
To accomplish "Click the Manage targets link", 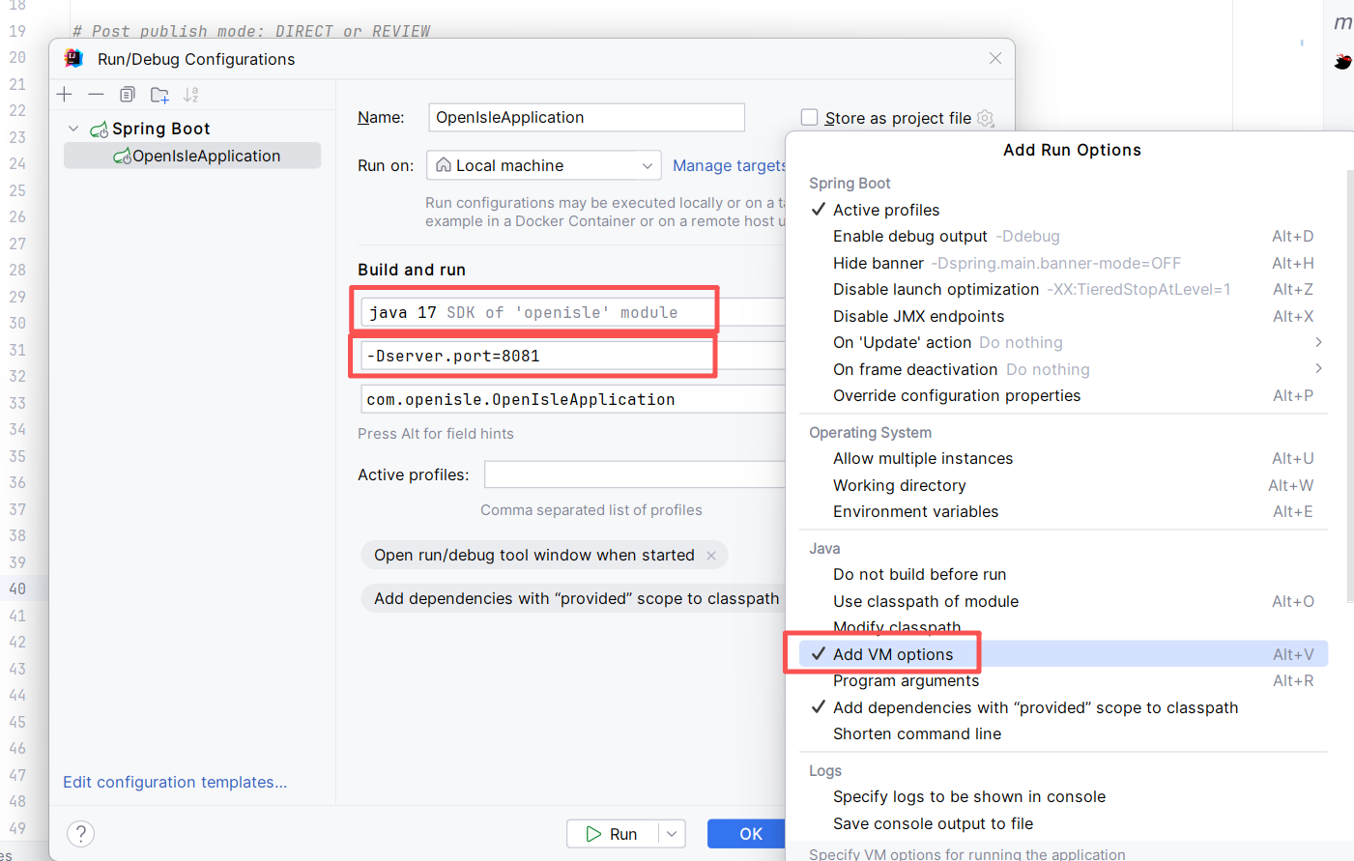I will click(x=729, y=165).
